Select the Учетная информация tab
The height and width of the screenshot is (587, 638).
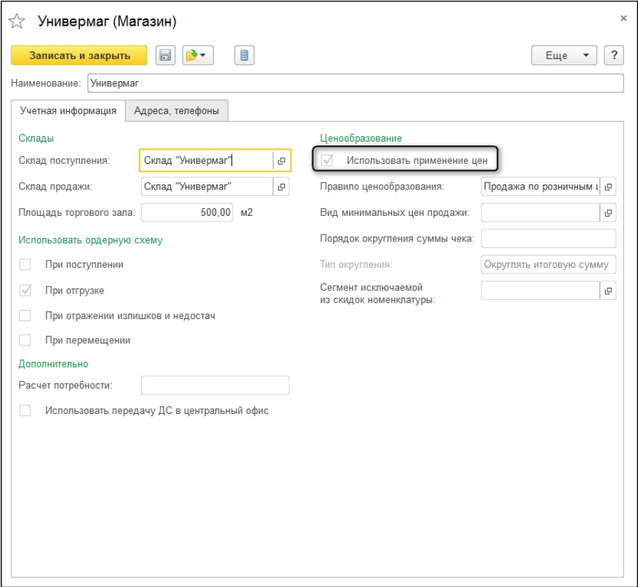(68, 111)
